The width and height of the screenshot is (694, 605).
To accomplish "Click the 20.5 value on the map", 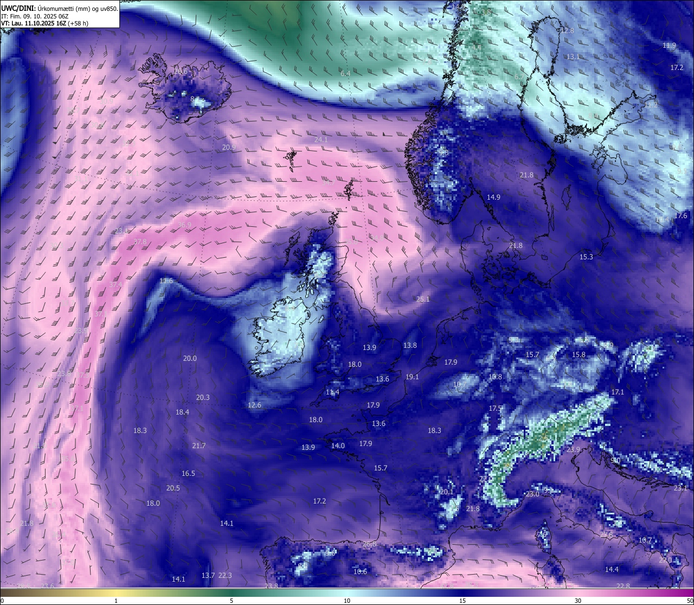I will pos(173,488).
